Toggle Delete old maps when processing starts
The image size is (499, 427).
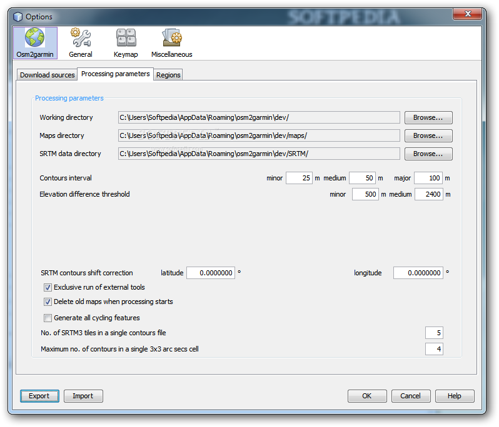pyautogui.click(x=48, y=302)
